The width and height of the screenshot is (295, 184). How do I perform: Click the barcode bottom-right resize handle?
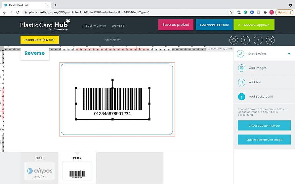(x=149, y=119)
